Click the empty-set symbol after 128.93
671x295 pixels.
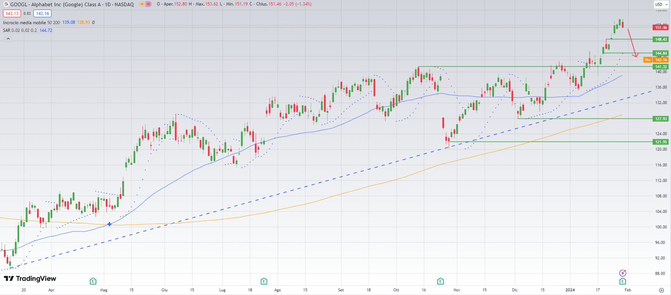coord(93,22)
